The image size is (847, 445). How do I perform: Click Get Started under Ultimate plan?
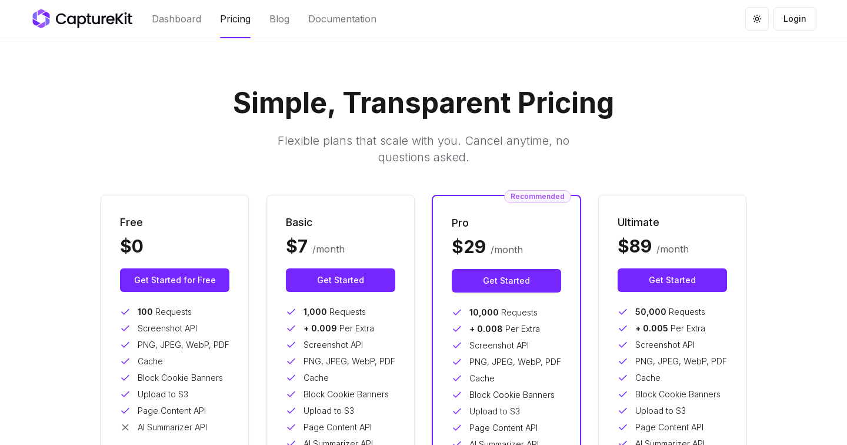pyautogui.click(x=672, y=280)
